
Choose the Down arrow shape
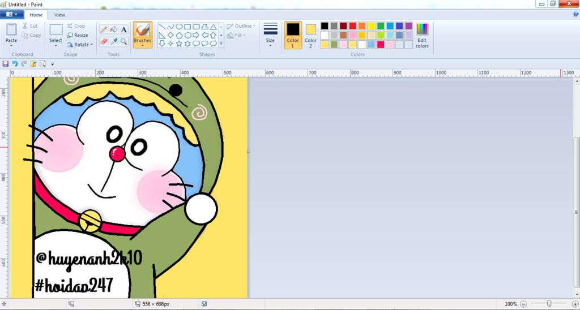(x=162, y=44)
